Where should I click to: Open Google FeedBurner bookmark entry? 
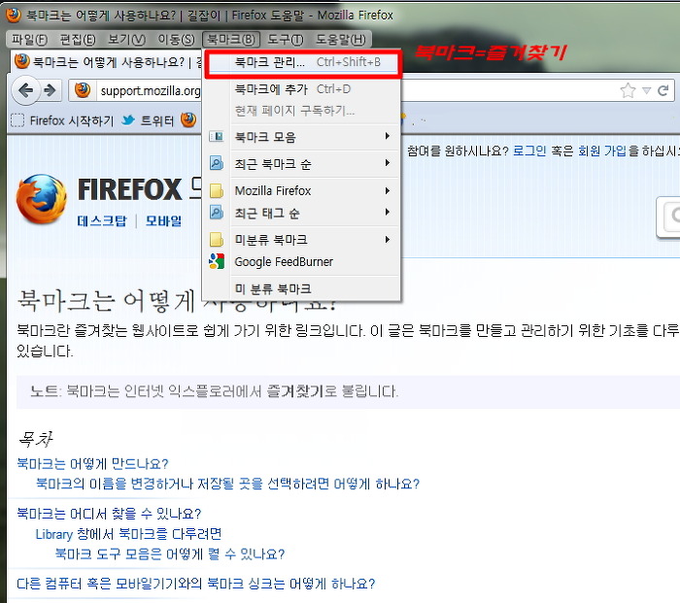point(284,262)
